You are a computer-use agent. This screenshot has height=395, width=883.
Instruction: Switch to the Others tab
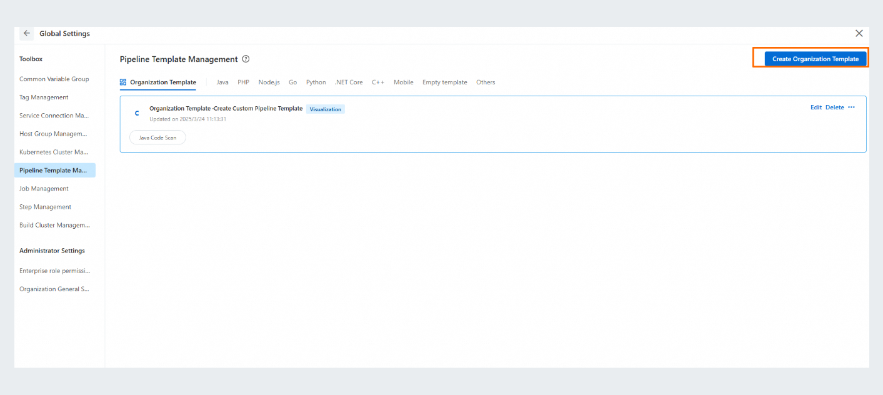coord(486,82)
